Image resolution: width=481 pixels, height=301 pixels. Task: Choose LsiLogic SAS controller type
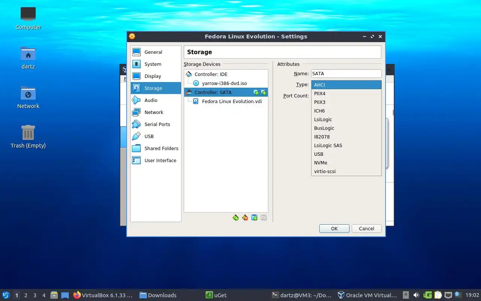346,145
